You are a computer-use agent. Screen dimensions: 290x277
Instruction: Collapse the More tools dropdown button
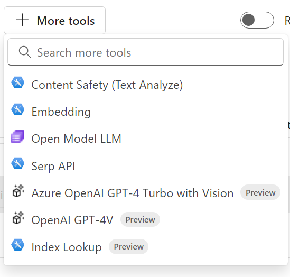point(54,20)
